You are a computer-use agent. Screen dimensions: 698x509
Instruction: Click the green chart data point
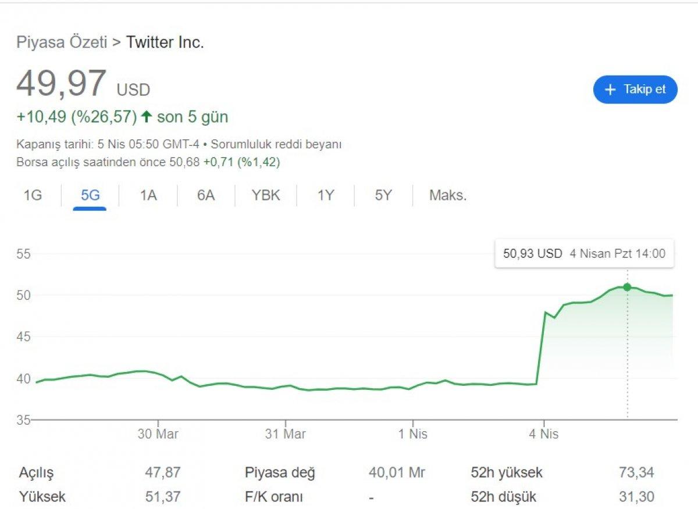coord(627,287)
